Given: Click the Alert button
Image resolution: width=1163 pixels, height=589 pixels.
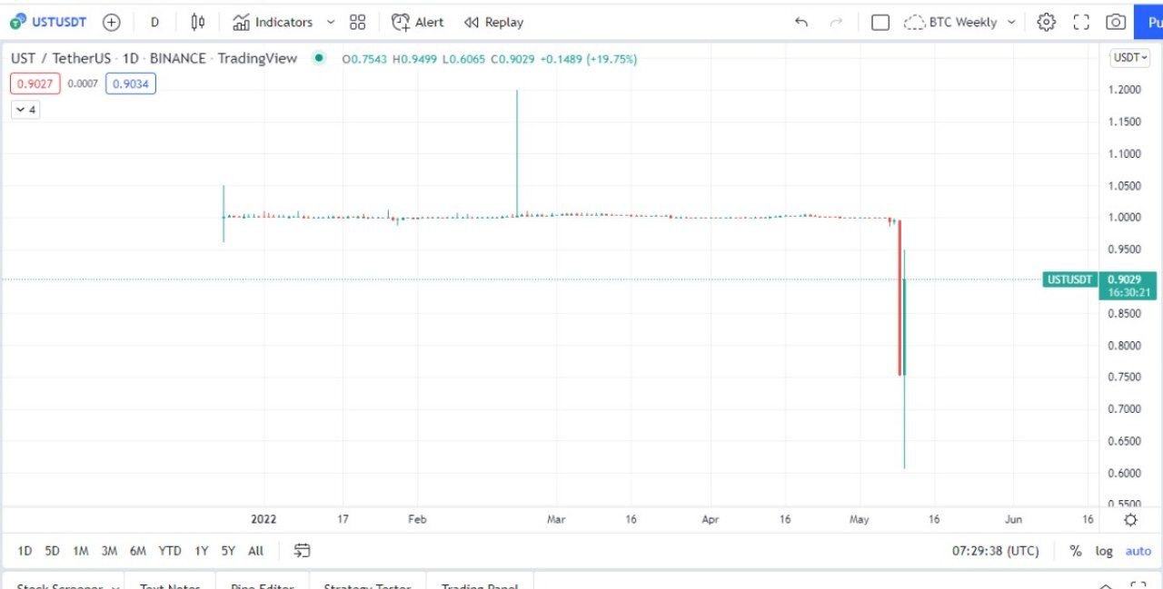Looking at the screenshot, I should point(418,22).
